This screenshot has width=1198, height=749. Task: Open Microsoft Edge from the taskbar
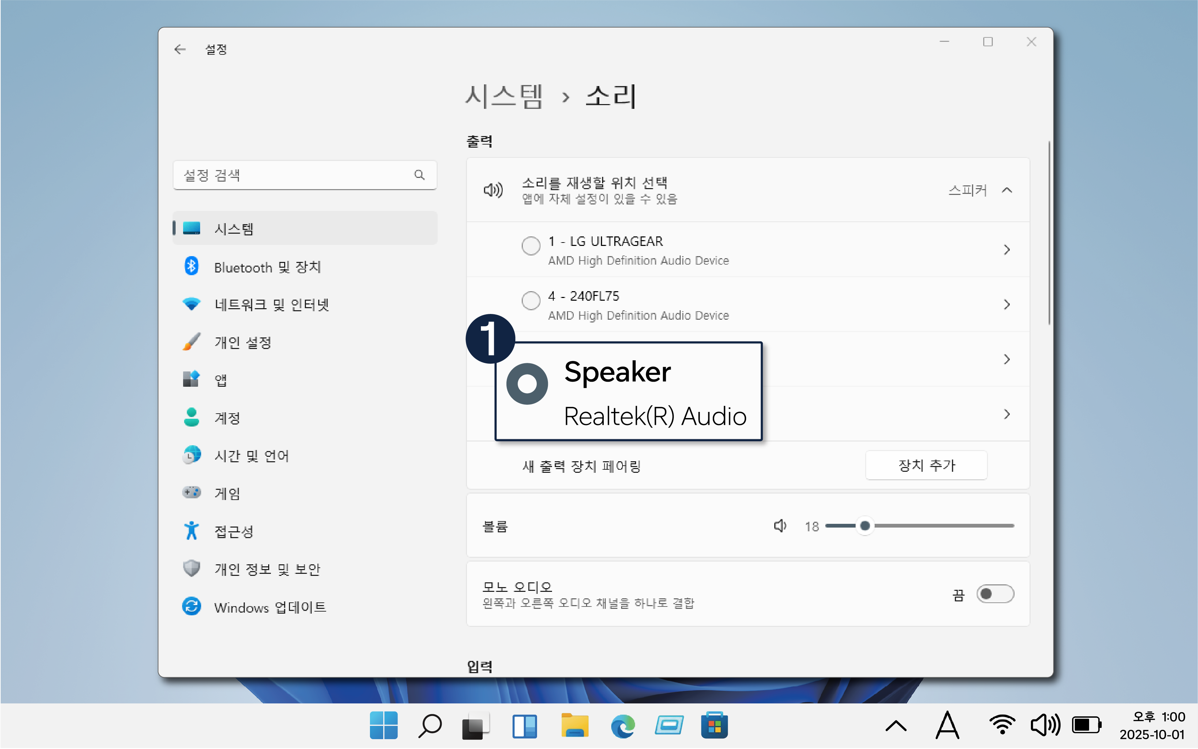622,726
